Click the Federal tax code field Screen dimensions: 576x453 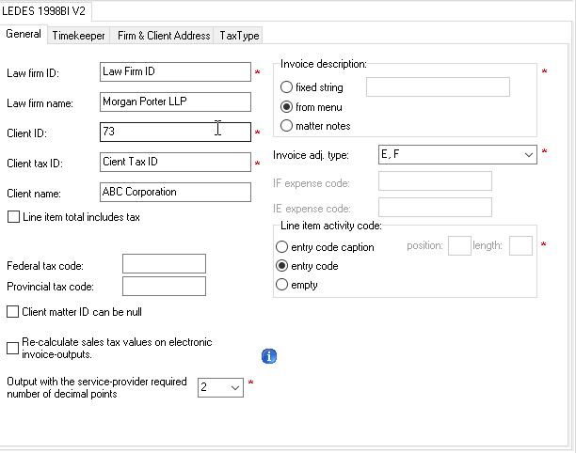click(x=164, y=264)
